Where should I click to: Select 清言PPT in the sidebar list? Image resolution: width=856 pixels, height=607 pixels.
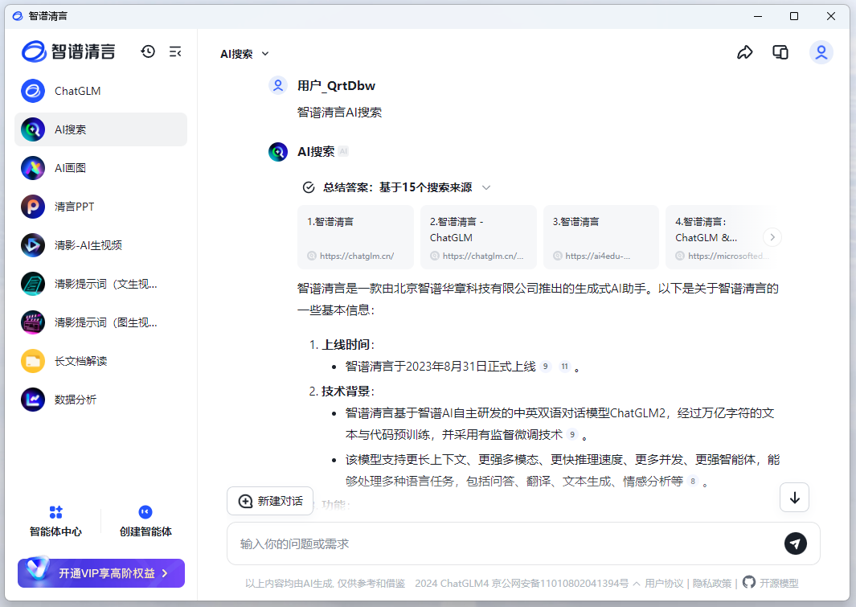coord(101,207)
